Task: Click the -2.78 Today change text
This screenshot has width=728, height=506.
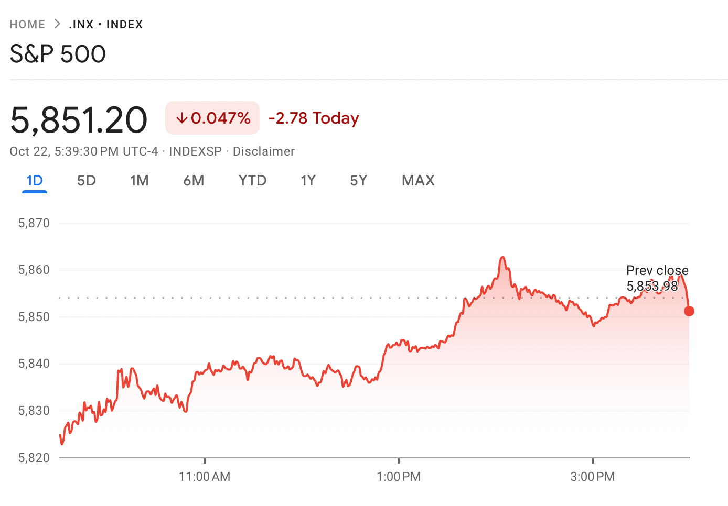Action: pyautogui.click(x=314, y=118)
